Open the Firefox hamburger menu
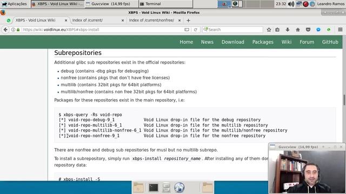The height and width of the screenshot is (194, 346). pos(340,30)
